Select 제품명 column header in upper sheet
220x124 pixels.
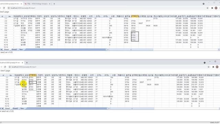coord(68,16)
